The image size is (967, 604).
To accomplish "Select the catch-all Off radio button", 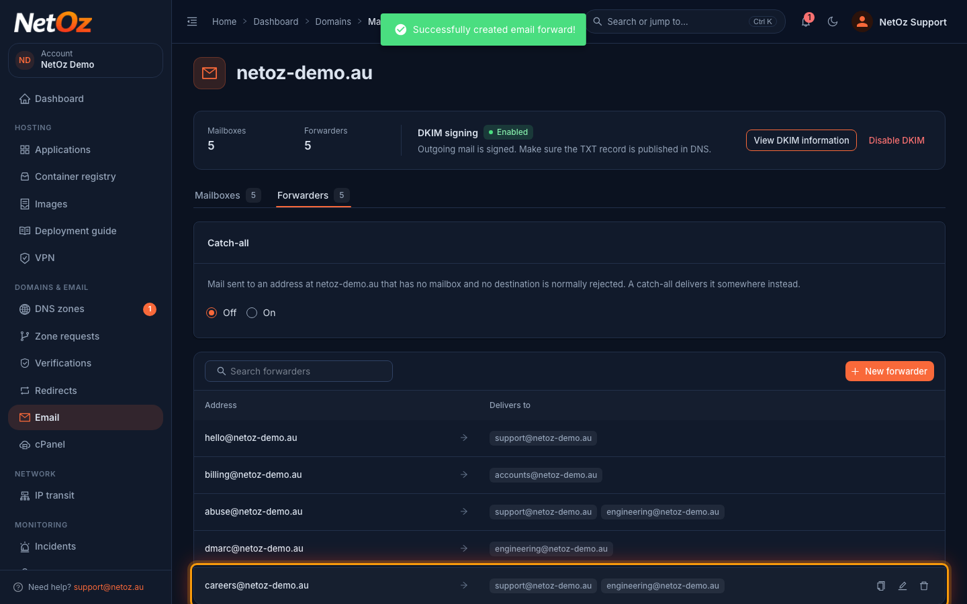I will pyautogui.click(x=212, y=313).
